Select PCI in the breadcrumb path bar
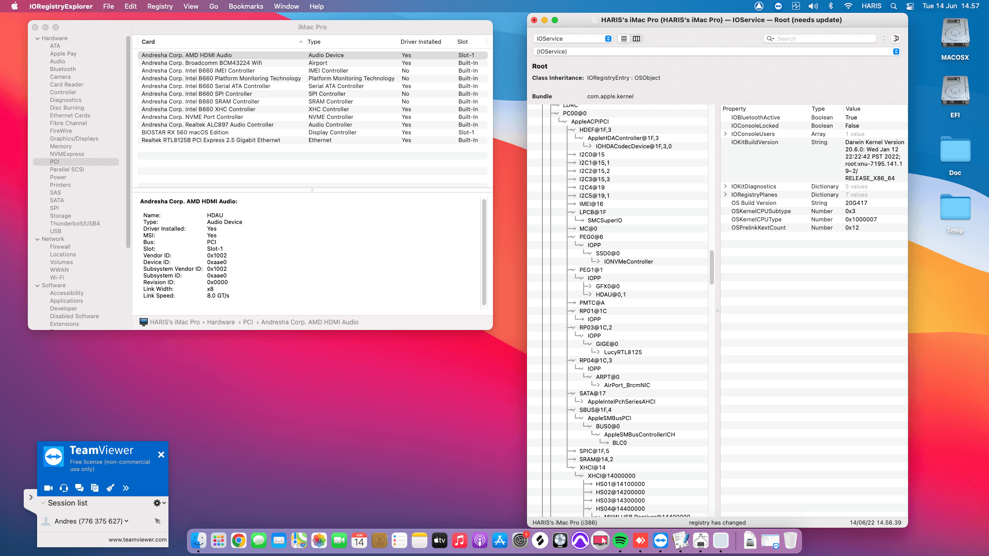The width and height of the screenshot is (989, 556). pos(248,322)
